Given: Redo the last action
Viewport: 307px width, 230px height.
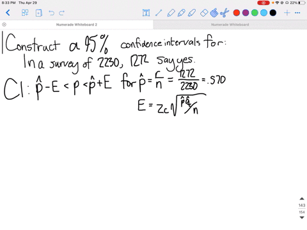Looking at the screenshot, I should point(62,13).
